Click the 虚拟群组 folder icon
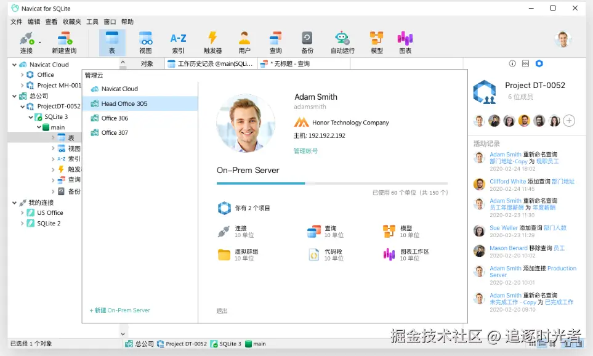The image size is (593, 356). coord(224,254)
